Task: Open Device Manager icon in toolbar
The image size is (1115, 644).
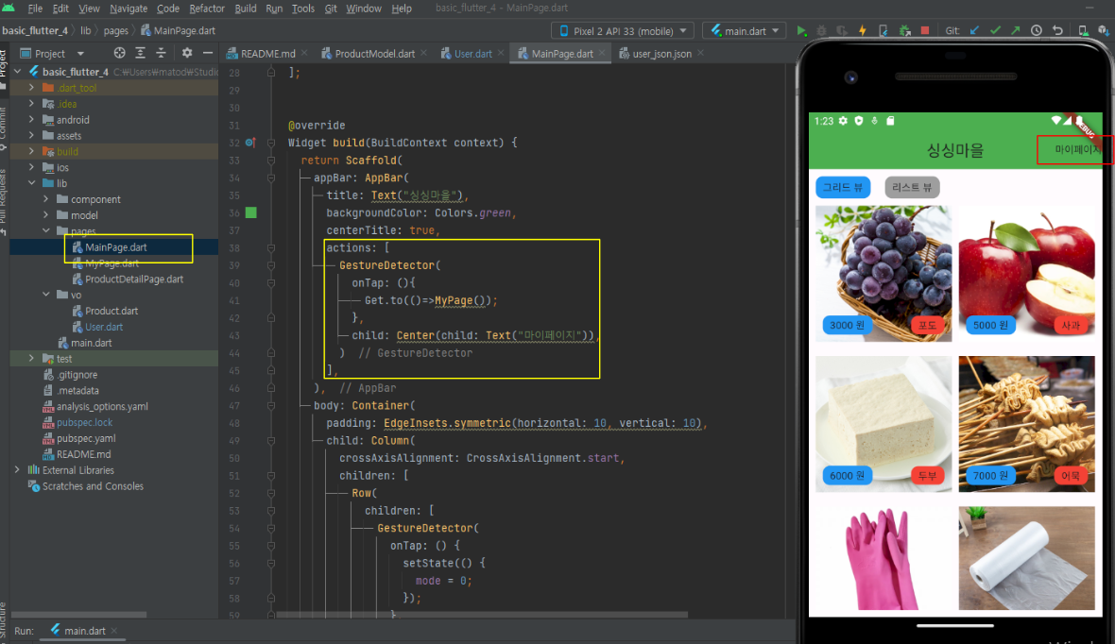Action: (x=1082, y=30)
